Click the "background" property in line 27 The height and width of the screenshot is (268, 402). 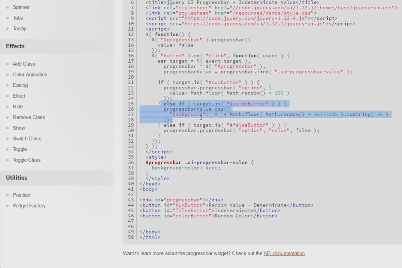coord(187,115)
